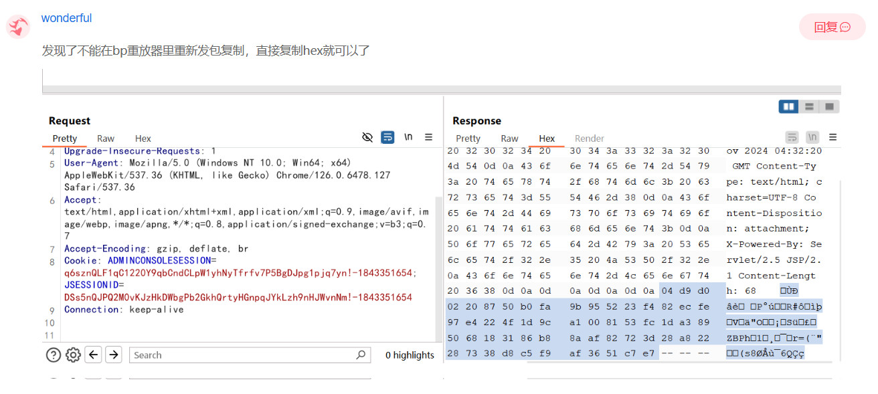Viewport: 878px width, 394px height.
Task: Select the single combined layout view
Action: click(829, 106)
